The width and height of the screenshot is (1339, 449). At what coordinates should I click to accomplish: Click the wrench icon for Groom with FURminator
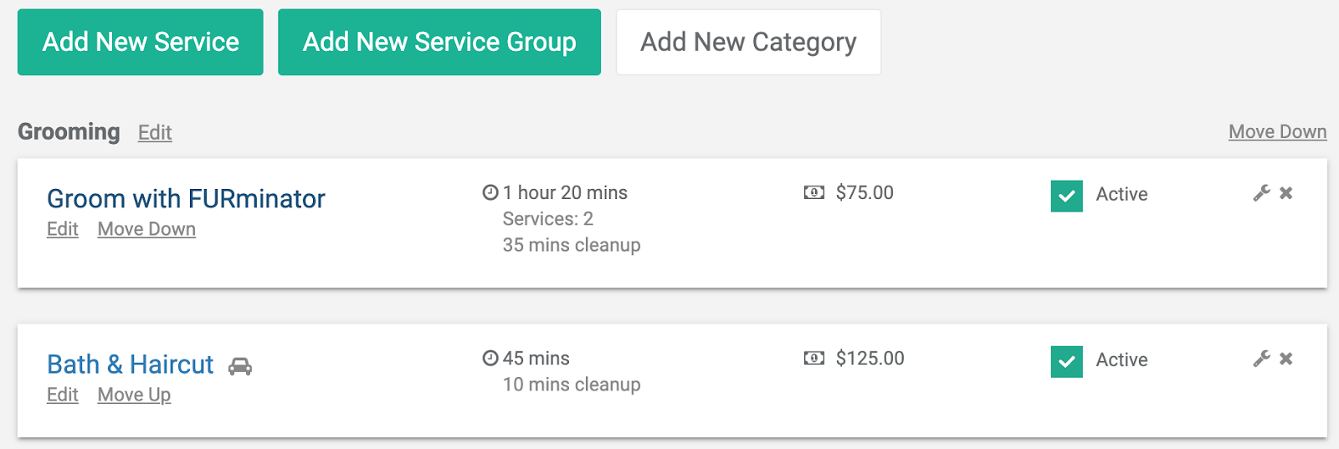[1261, 193]
